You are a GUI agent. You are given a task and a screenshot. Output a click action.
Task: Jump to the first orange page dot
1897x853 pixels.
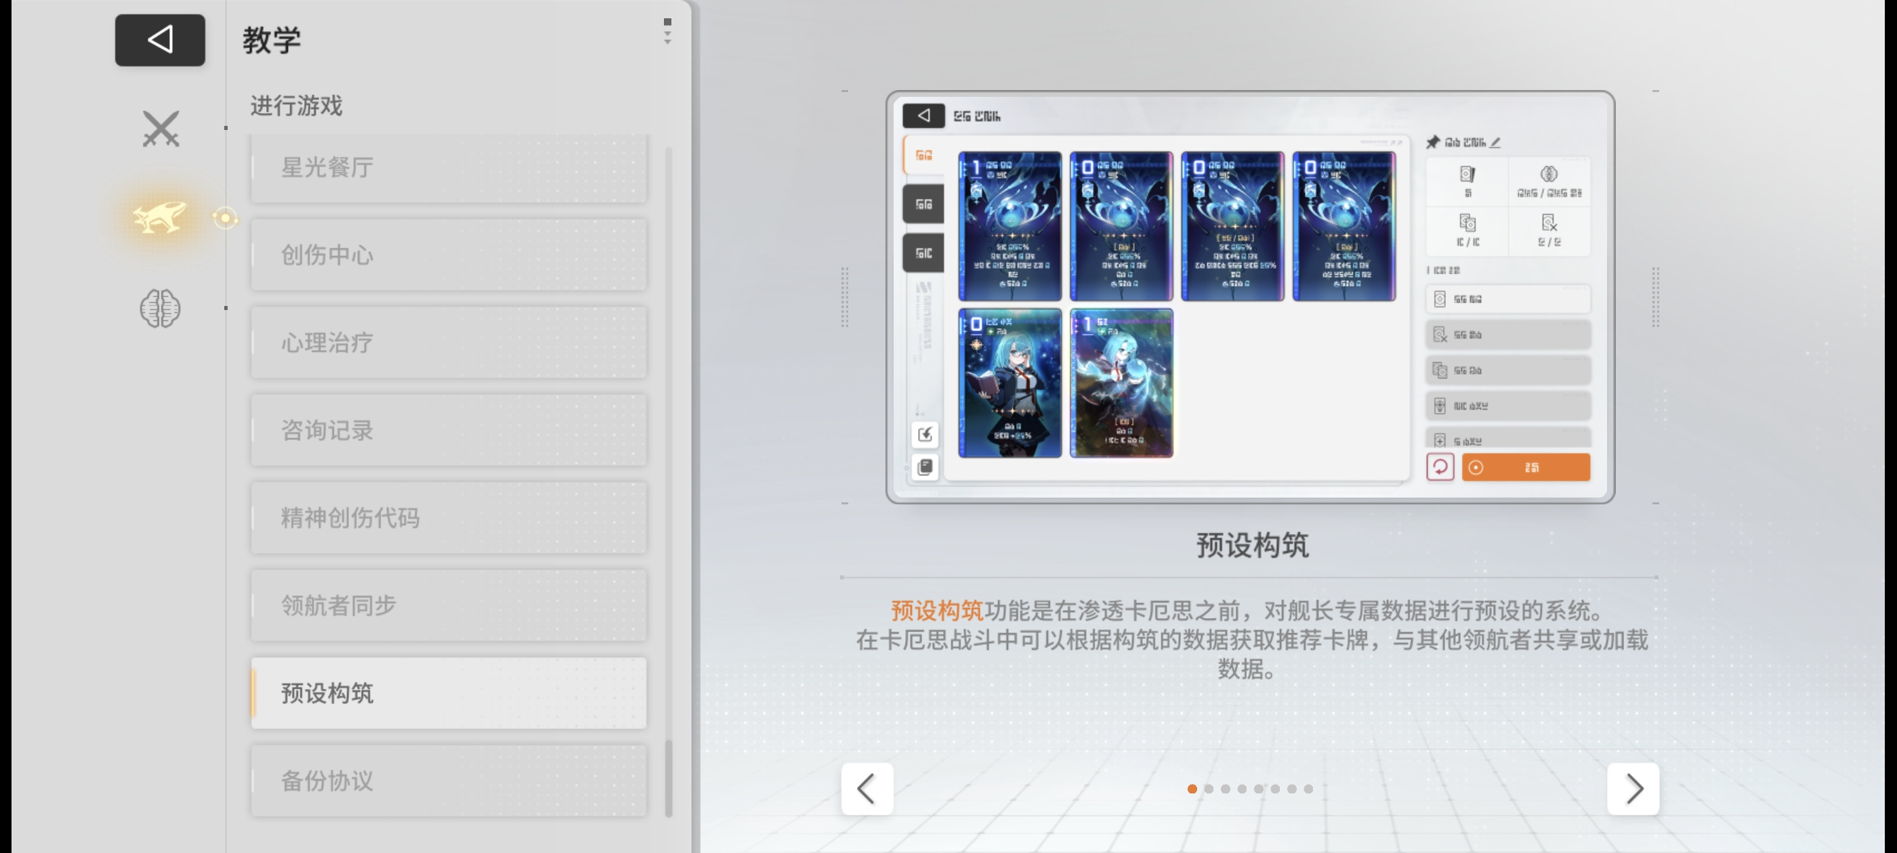[x=1192, y=788]
